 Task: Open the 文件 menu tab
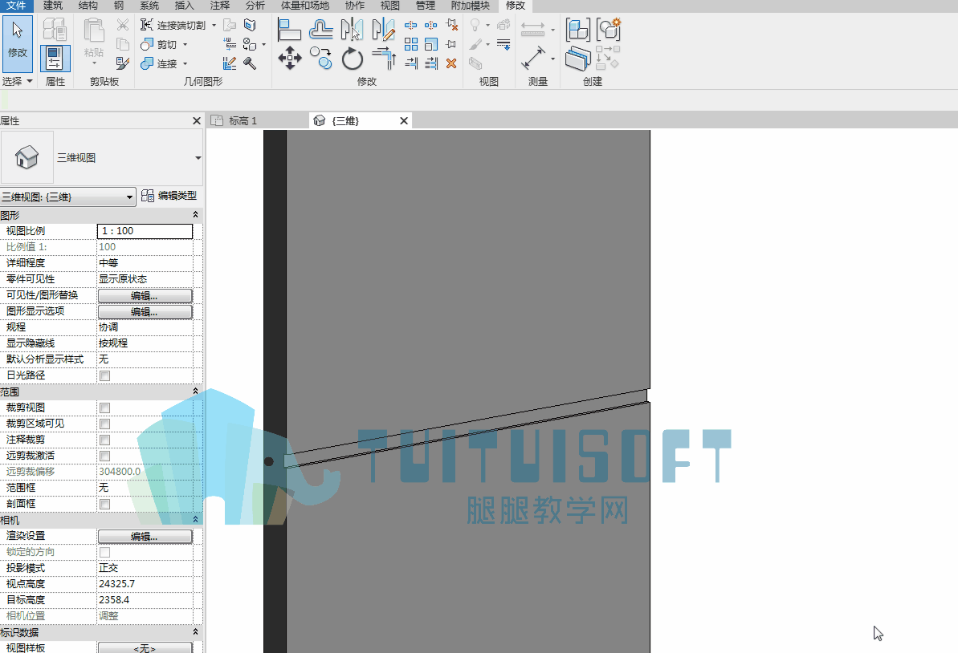click(x=17, y=6)
